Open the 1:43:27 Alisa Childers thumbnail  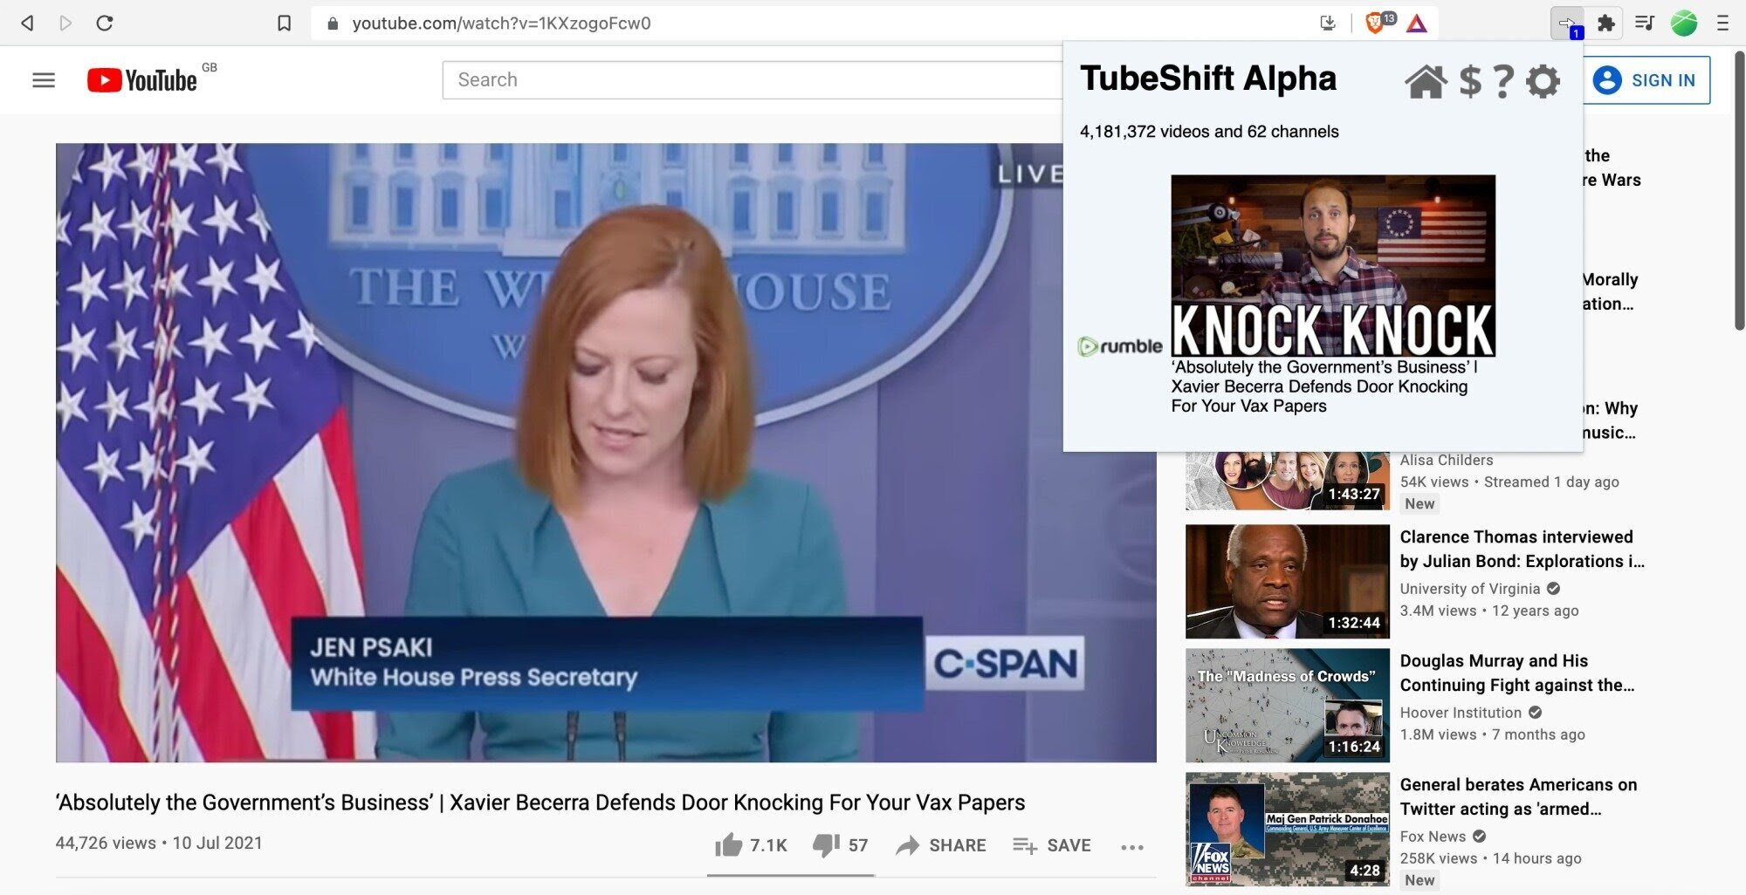(x=1288, y=481)
